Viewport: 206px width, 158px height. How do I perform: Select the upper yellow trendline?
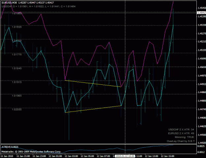93,83
